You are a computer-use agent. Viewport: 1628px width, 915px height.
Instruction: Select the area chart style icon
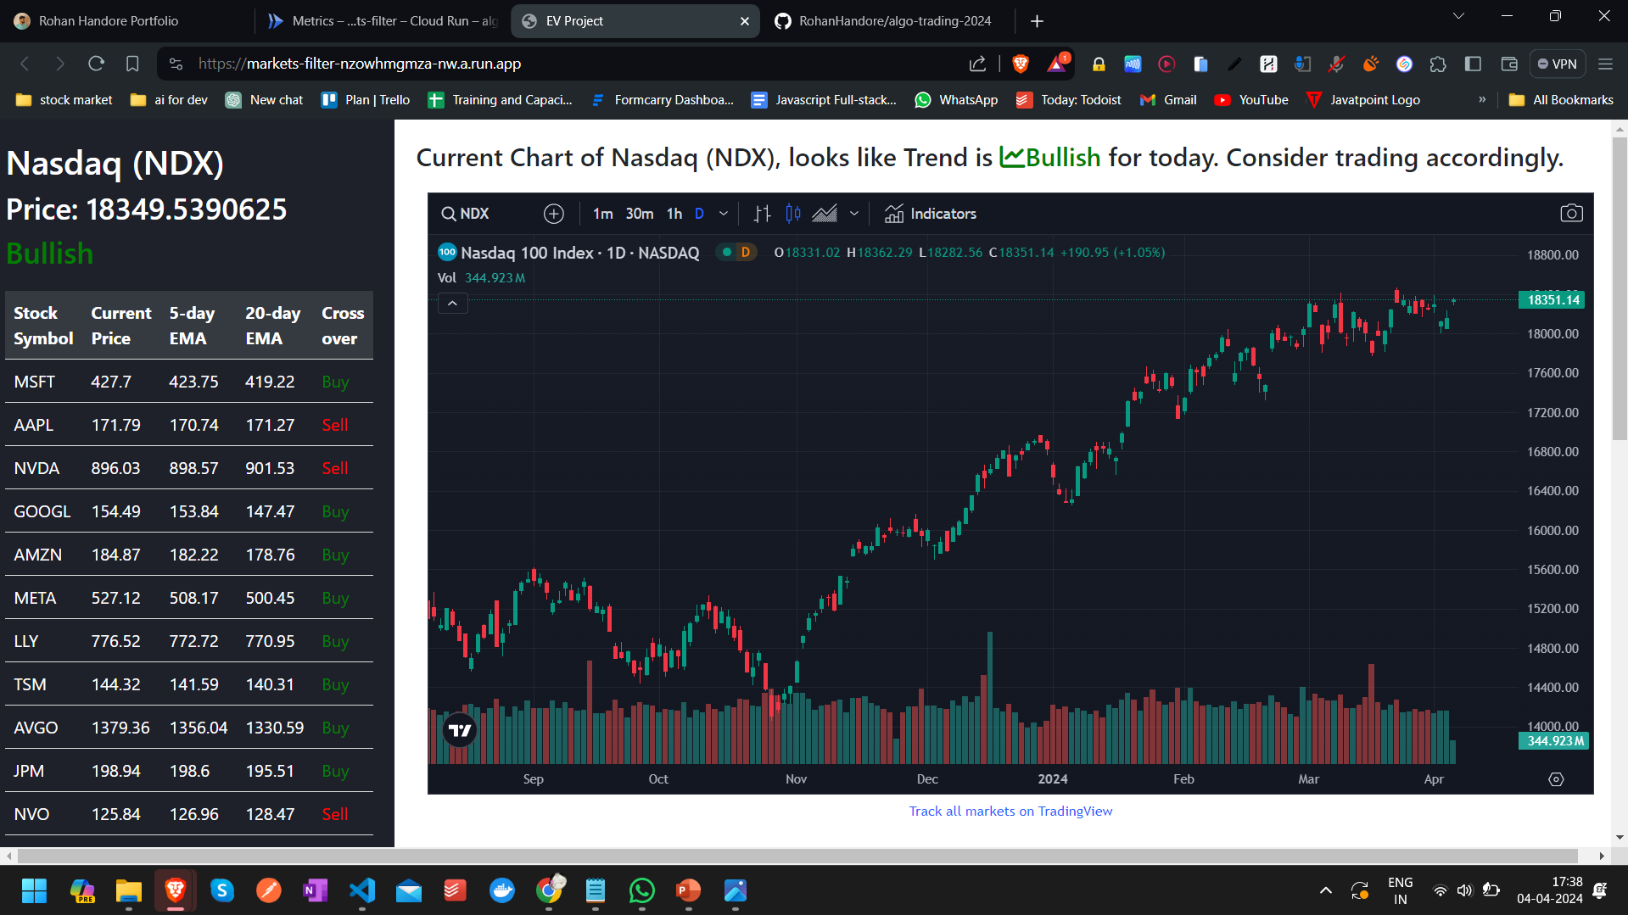(825, 214)
